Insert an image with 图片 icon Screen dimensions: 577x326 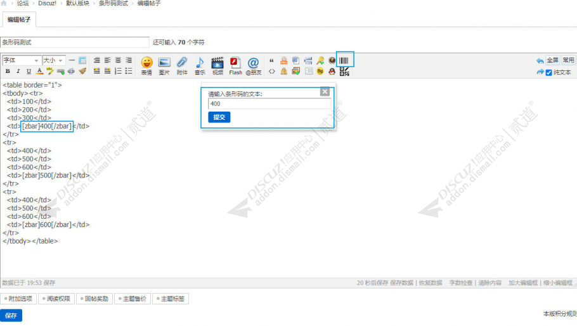164,66
